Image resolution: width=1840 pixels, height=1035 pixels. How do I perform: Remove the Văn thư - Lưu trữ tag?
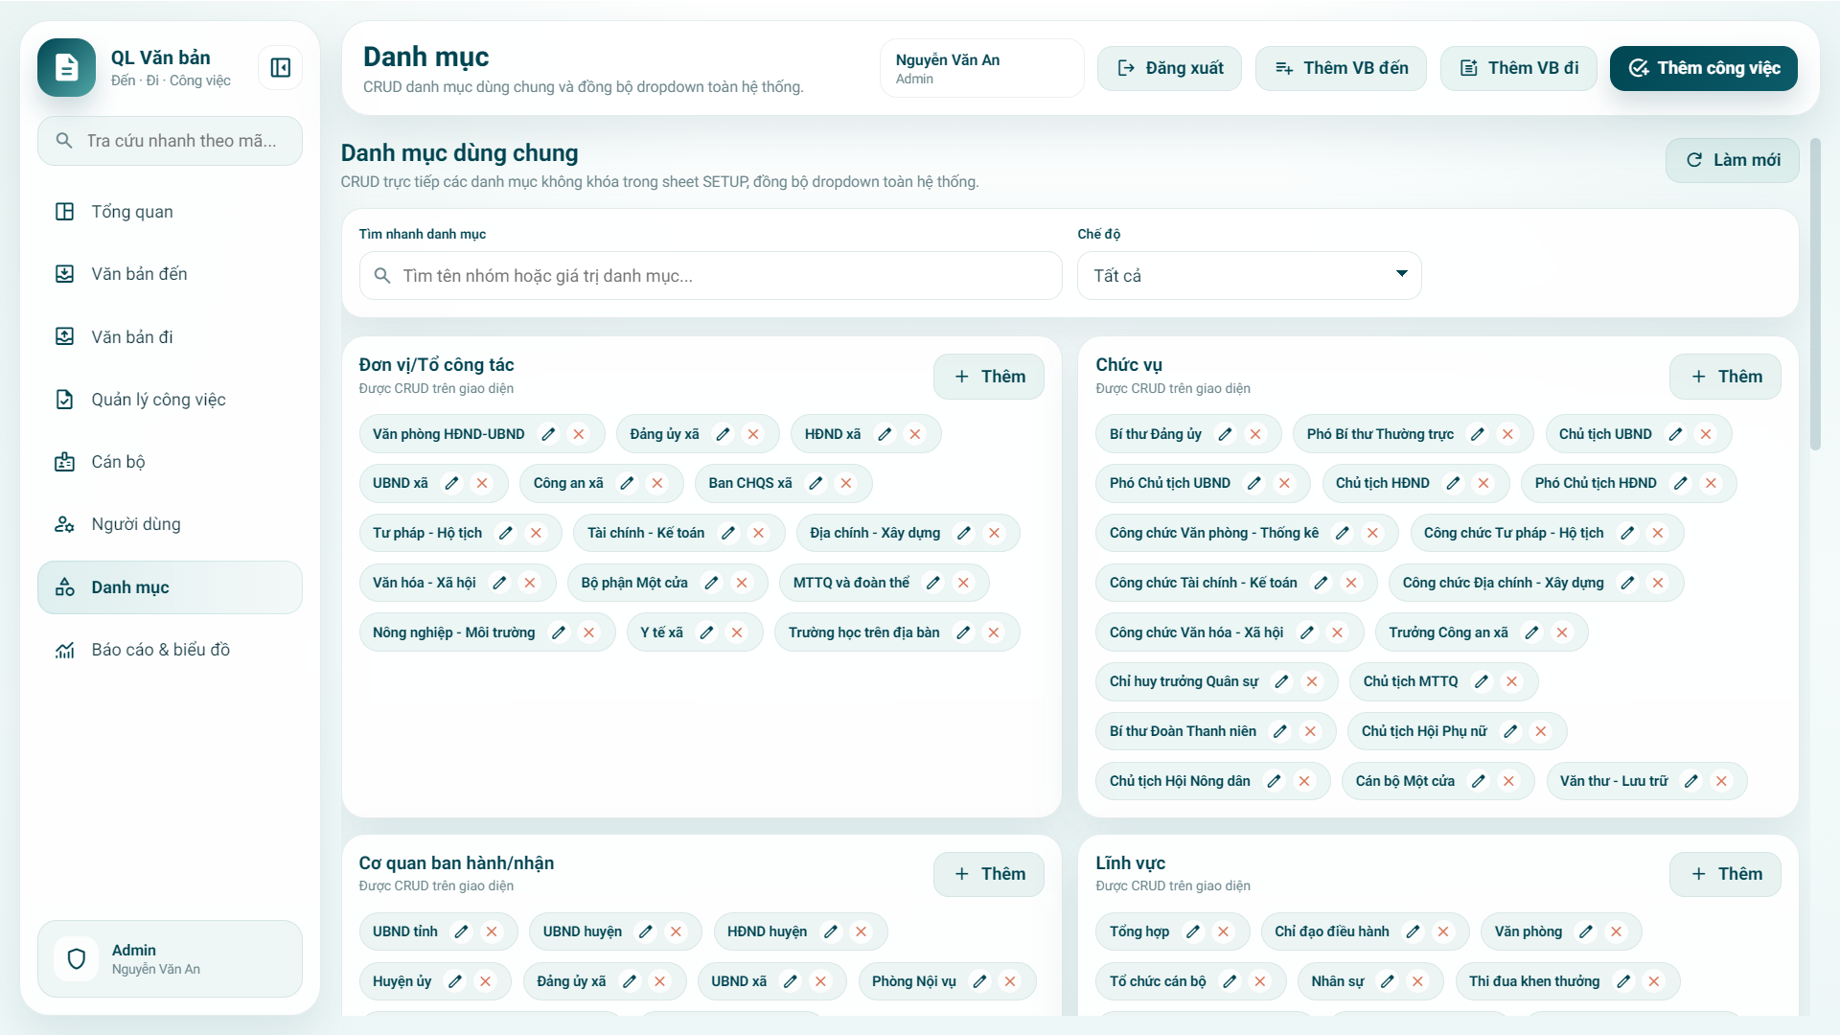[x=1722, y=781]
